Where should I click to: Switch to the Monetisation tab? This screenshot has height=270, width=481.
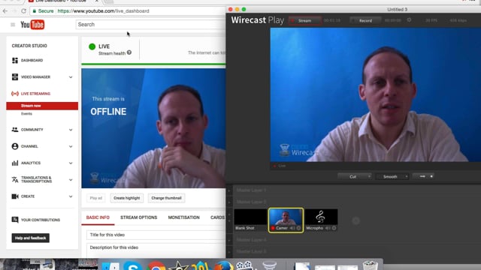pos(183,217)
